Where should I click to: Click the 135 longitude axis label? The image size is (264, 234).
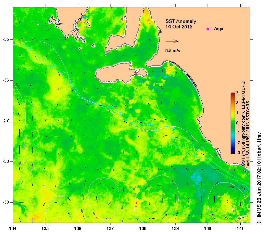click(x=45, y=229)
